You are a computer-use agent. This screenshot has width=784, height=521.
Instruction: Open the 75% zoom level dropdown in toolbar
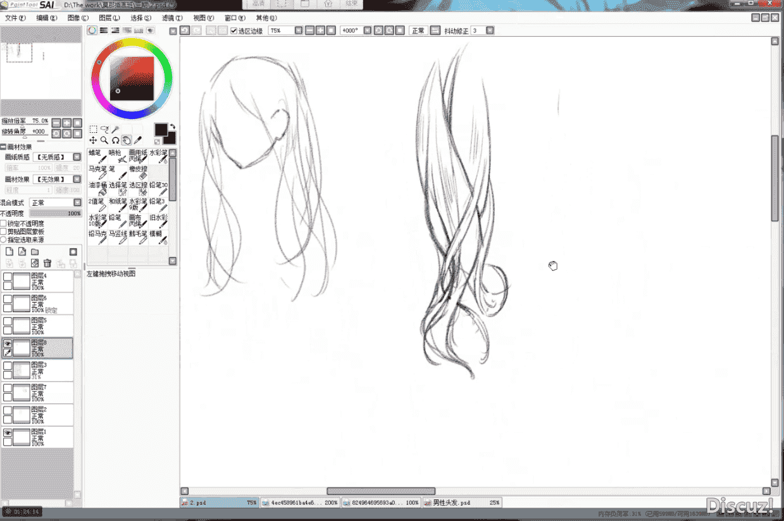tap(297, 30)
